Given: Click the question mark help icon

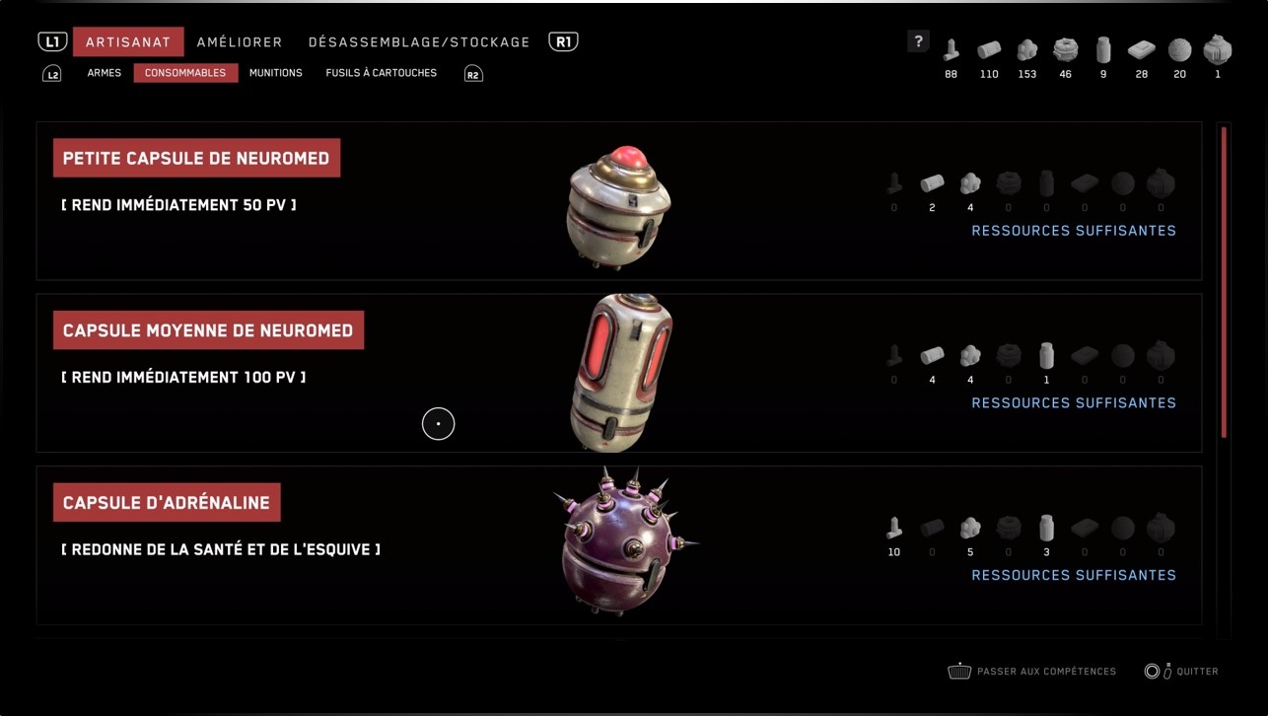Looking at the screenshot, I should click(x=918, y=41).
